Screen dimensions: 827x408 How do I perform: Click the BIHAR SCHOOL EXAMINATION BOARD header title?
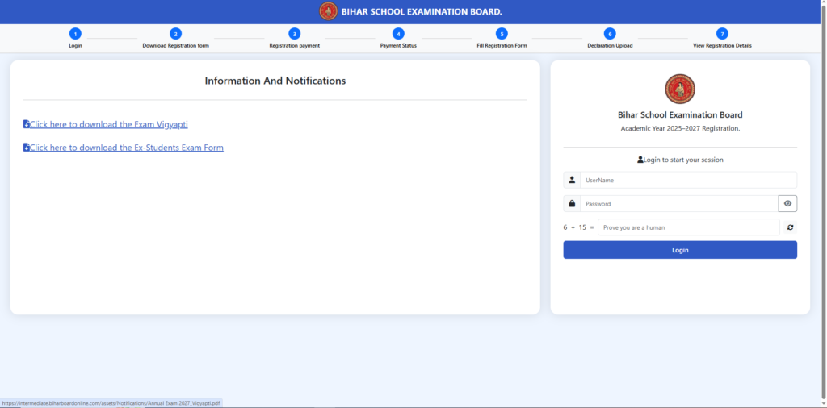(422, 11)
